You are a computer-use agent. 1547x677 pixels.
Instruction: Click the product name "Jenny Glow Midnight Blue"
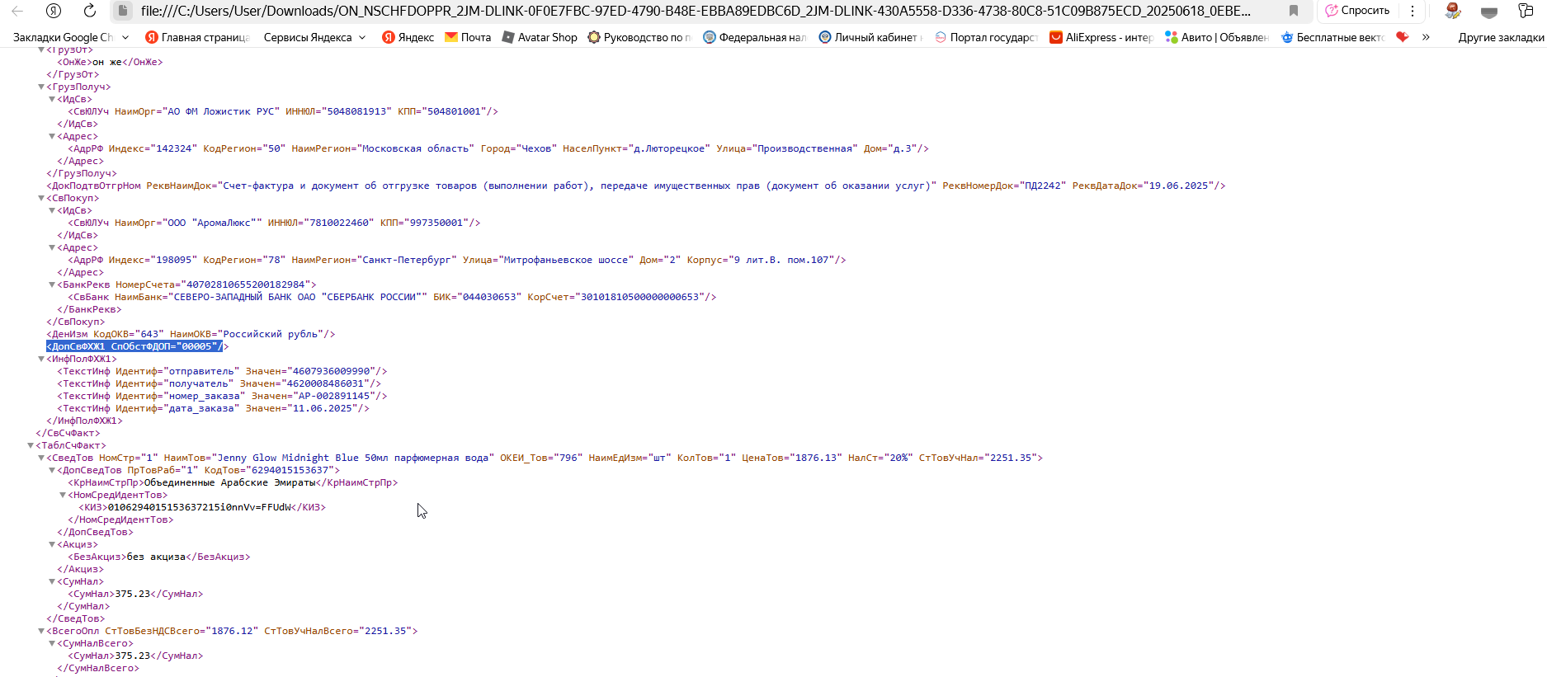[x=288, y=458]
